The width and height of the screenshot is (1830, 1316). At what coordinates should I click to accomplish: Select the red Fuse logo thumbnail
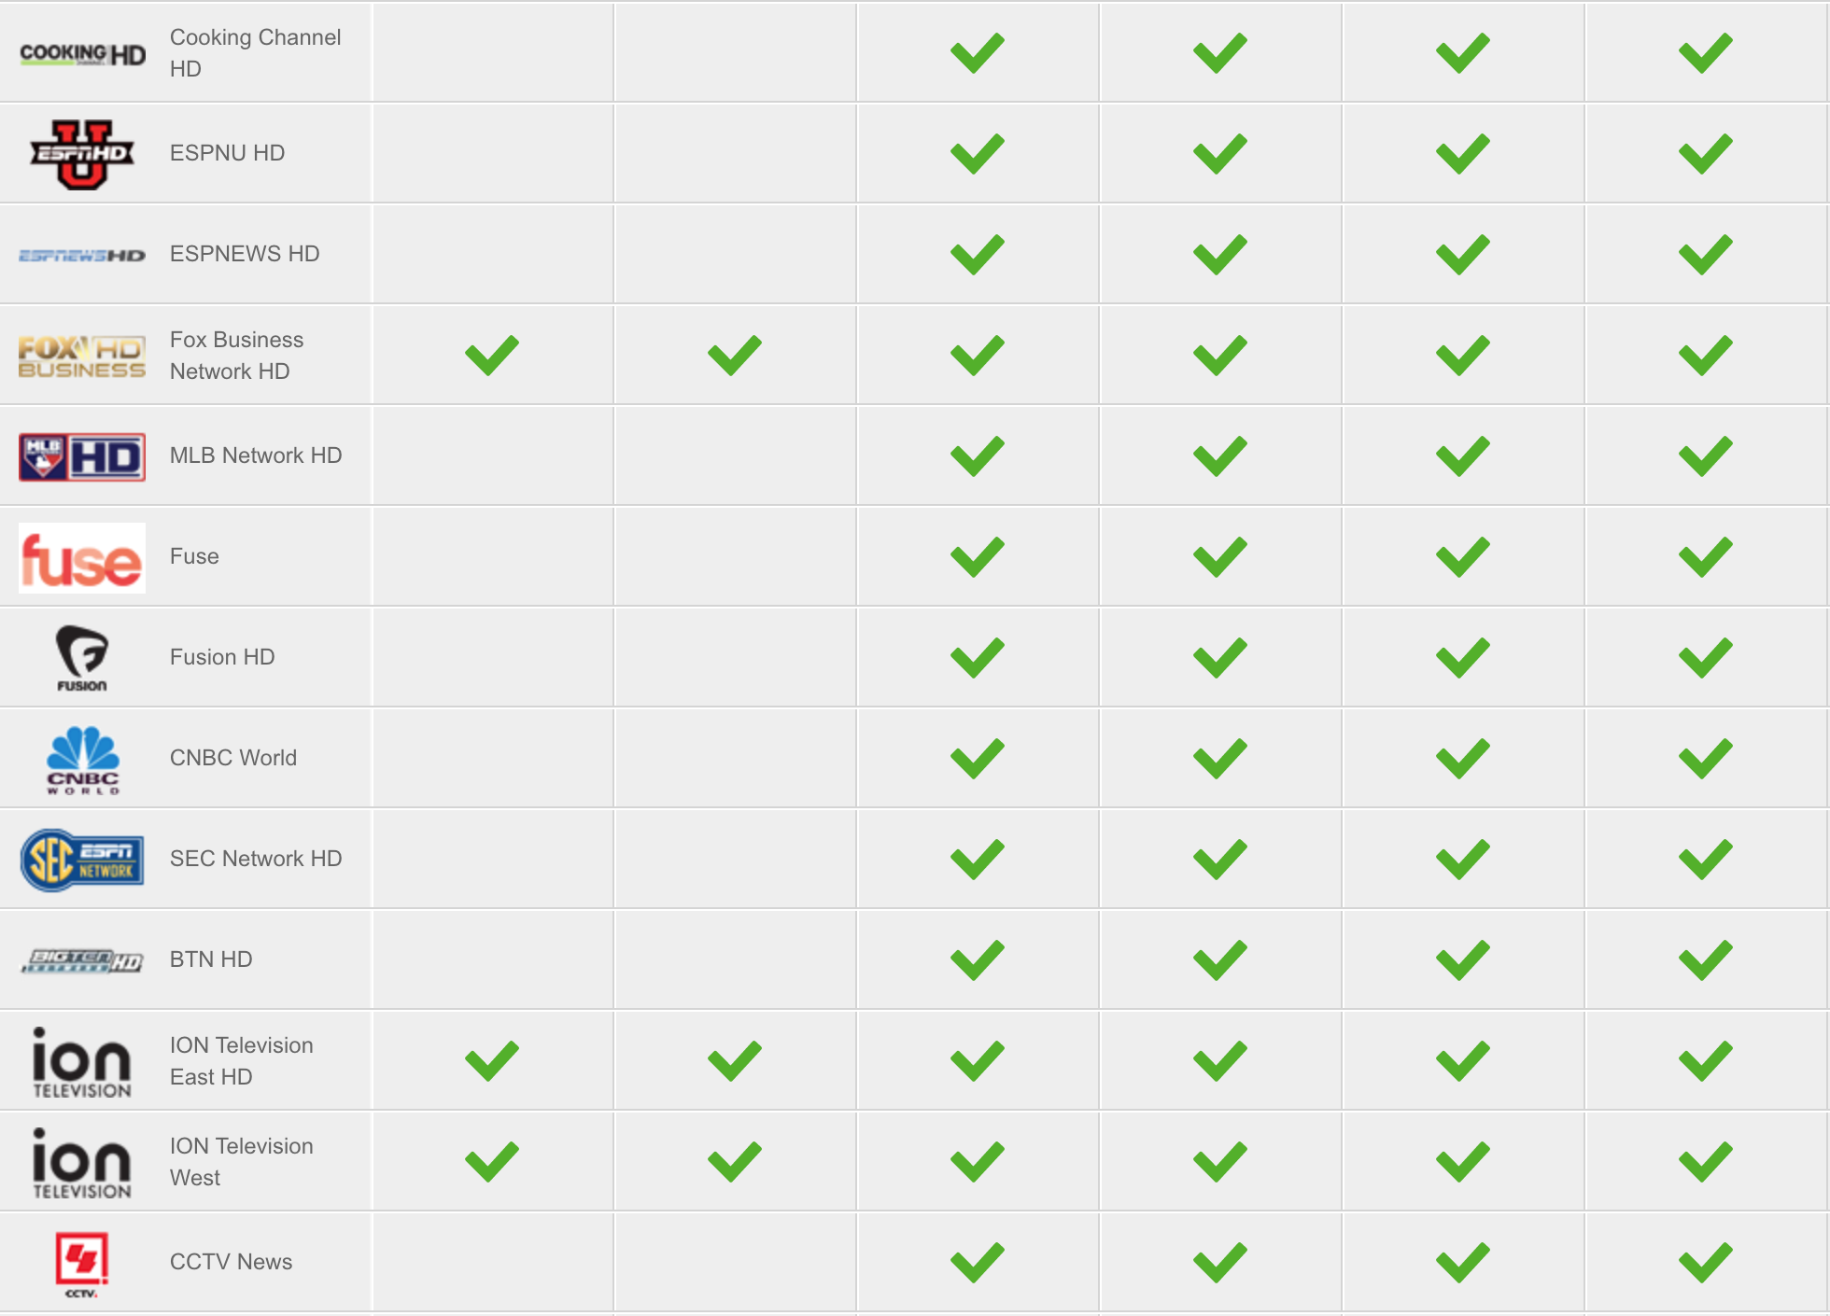[x=82, y=558]
